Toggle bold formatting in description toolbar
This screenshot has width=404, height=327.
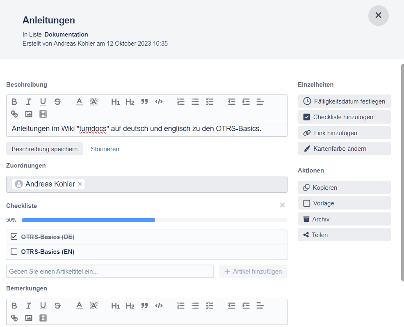[x=14, y=102]
